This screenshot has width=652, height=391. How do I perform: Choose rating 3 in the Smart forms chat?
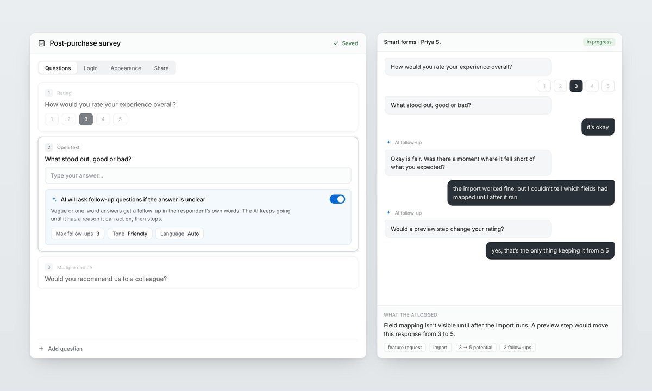[x=576, y=86]
